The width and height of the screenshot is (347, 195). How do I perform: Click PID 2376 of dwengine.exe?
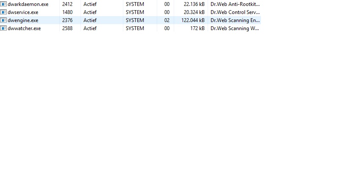(x=67, y=20)
